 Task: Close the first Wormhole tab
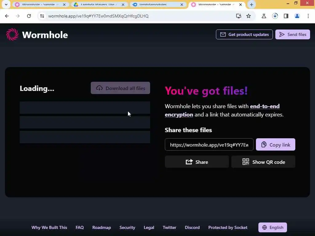[x=64, y=4]
